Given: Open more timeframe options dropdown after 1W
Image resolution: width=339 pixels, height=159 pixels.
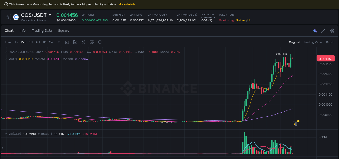Looking at the screenshot, I should pos(59,42).
